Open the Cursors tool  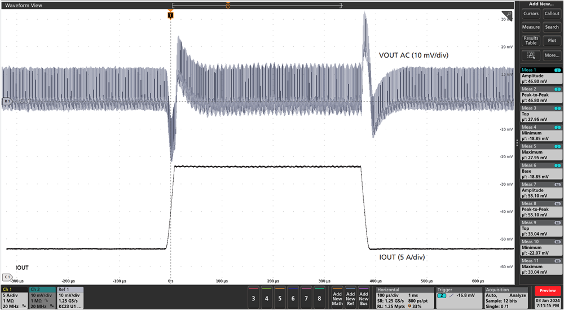[x=531, y=14]
